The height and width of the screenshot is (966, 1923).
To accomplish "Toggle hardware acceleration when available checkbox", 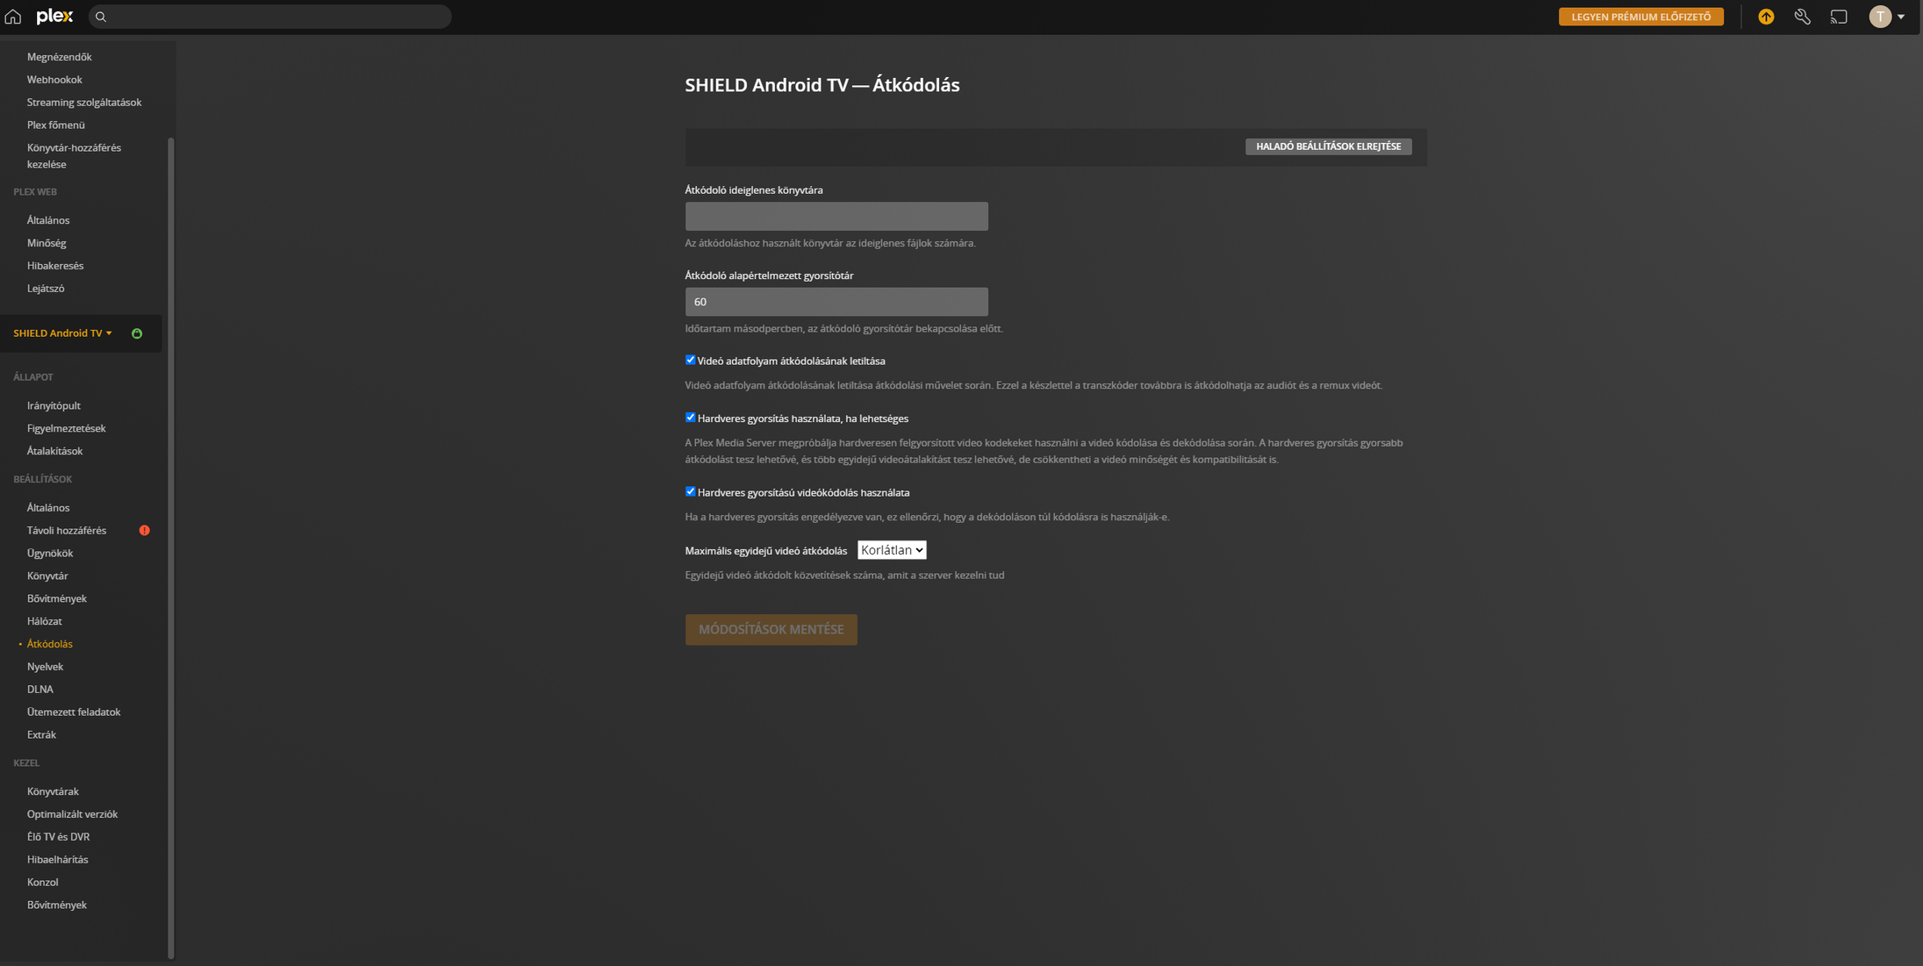I will [x=690, y=418].
